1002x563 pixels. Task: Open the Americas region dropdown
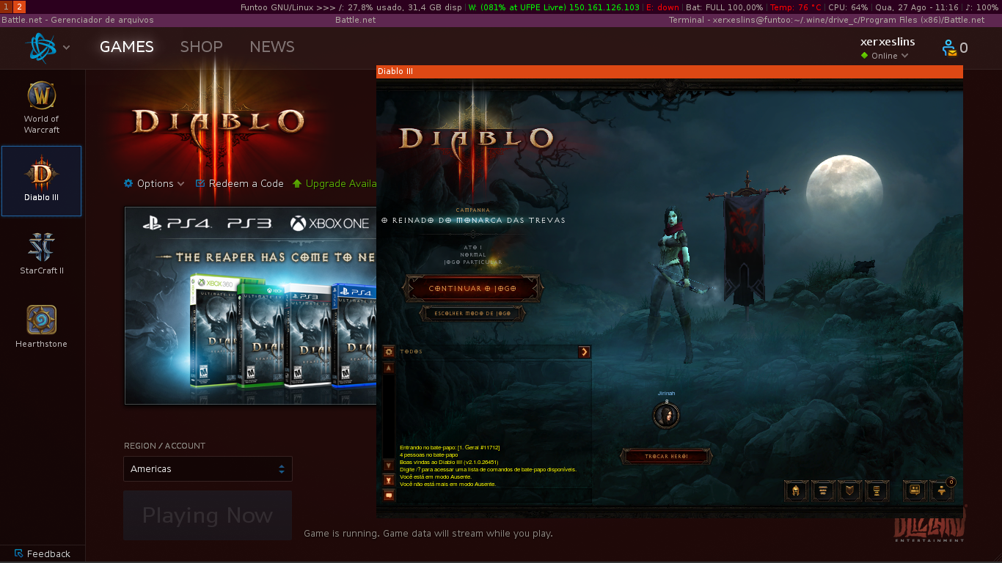tap(208, 469)
